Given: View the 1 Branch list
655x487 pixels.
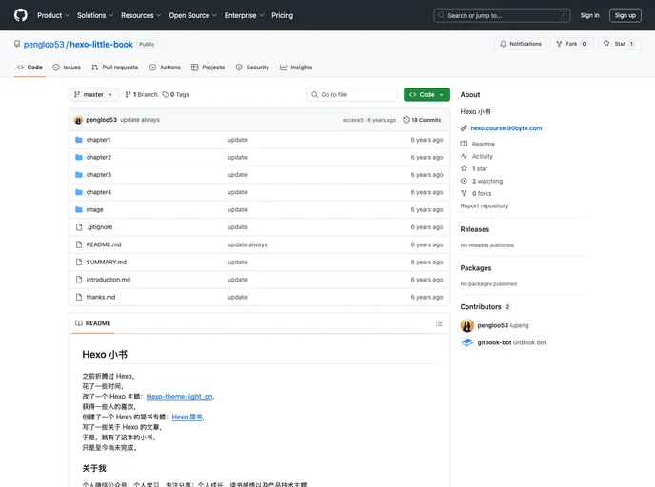Looking at the screenshot, I should click(x=141, y=95).
